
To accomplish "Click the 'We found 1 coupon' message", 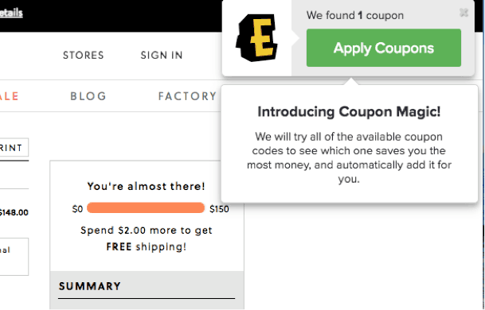I will click(354, 15).
